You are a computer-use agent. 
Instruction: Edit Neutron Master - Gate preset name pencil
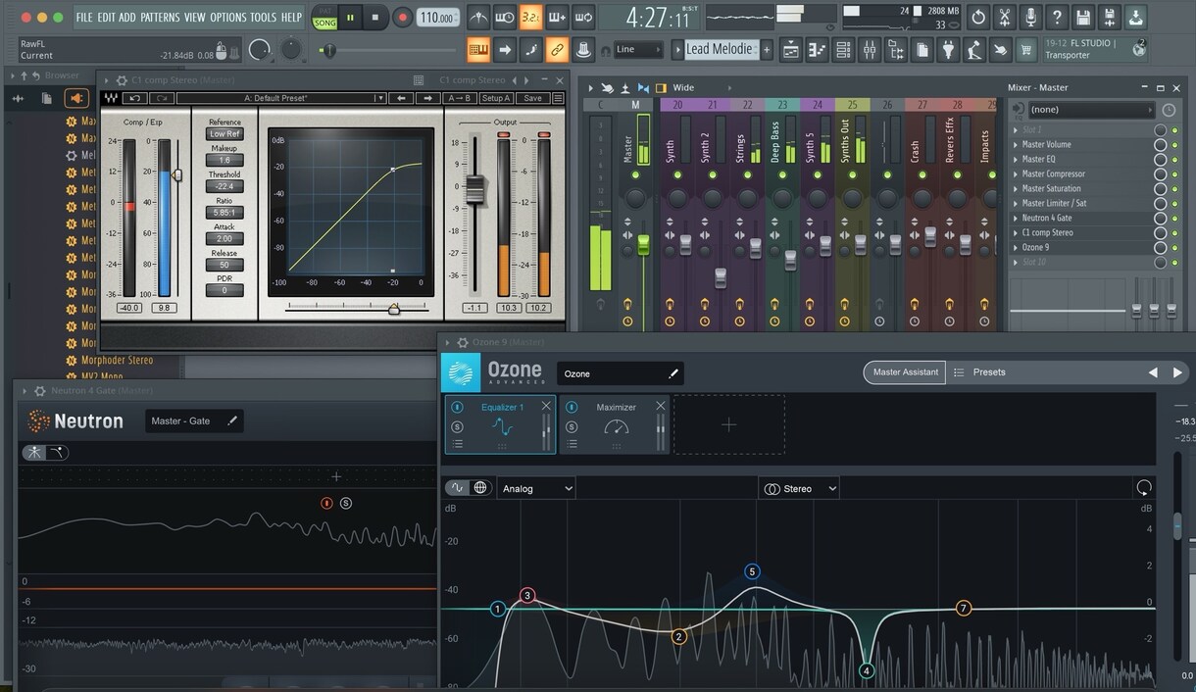point(232,420)
